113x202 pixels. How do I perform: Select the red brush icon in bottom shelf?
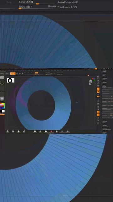coord(51,131)
